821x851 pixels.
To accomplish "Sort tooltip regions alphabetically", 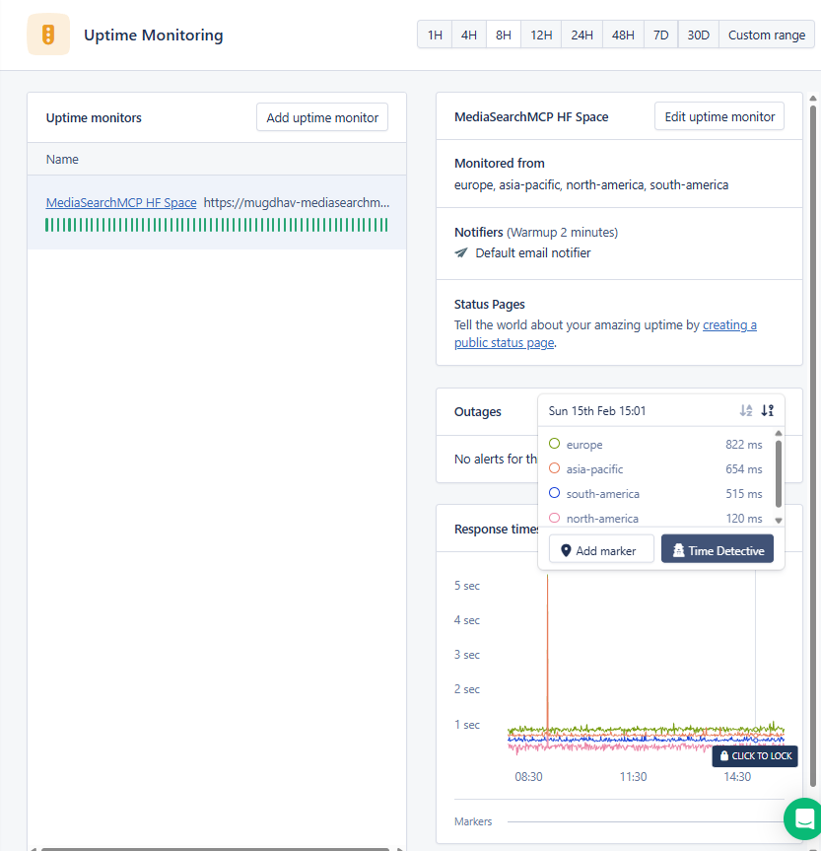I will tap(746, 410).
